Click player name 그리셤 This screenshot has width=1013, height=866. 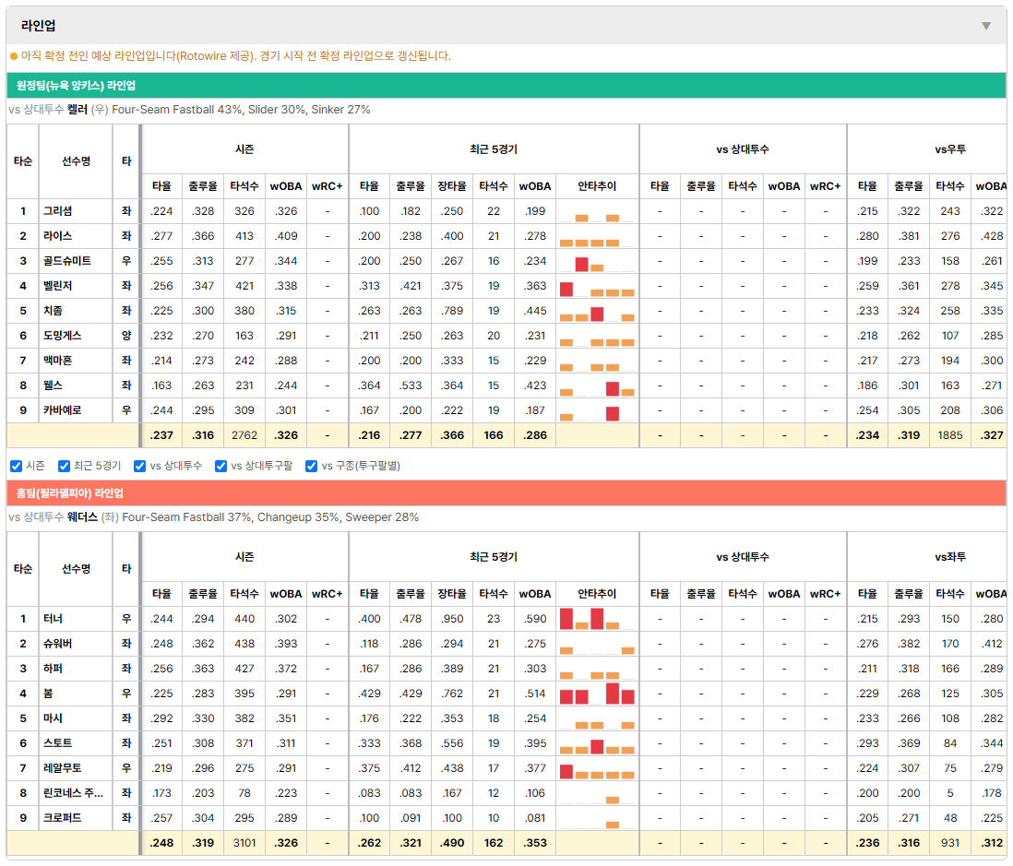point(58,211)
